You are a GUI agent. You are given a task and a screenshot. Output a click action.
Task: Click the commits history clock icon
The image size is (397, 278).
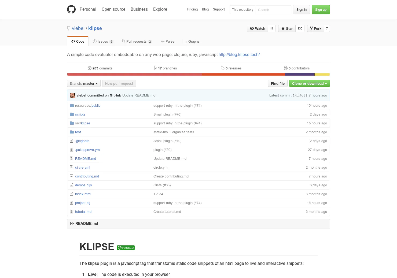pos(90,68)
